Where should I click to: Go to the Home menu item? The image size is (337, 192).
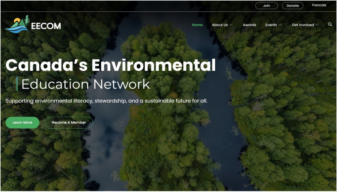point(197,25)
